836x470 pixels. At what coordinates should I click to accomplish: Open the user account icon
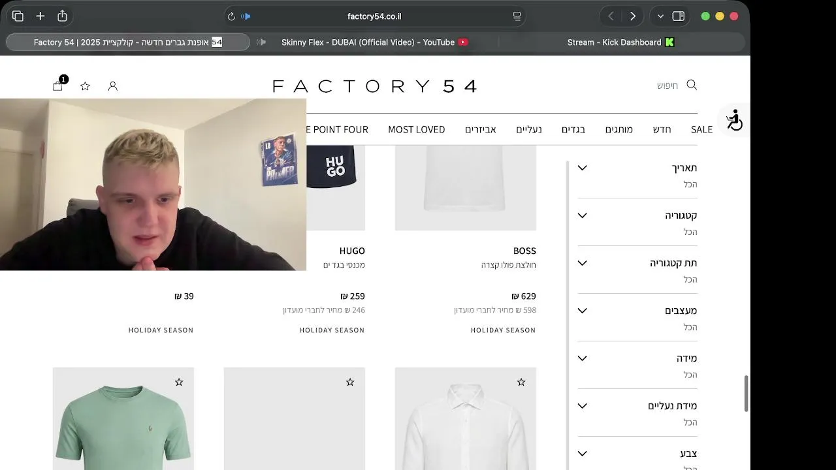(112, 86)
